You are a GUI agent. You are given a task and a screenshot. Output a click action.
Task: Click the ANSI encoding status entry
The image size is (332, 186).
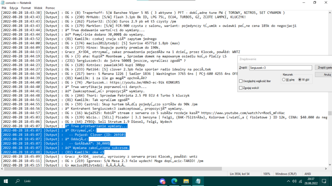tap(308, 174)
